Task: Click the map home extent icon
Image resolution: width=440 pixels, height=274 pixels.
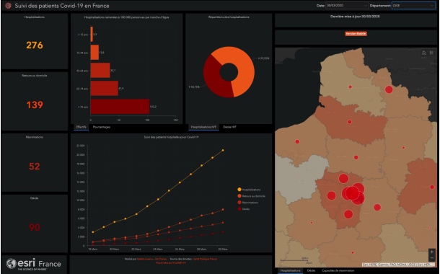Action: tap(423, 53)
